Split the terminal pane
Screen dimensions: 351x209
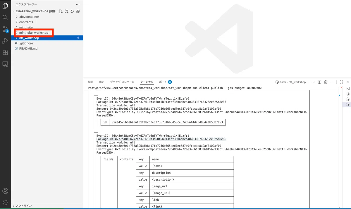(x=319, y=82)
